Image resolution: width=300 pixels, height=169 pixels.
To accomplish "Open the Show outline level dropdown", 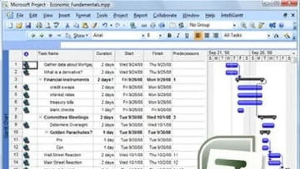I will point(81,36).
